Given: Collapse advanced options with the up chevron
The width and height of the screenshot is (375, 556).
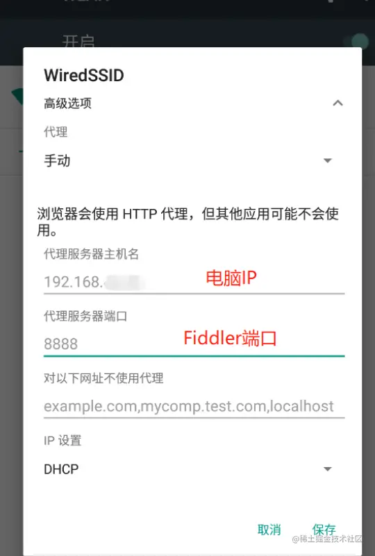Looking at the screenshot, I should pyautogui.click(x=337, y=103).
